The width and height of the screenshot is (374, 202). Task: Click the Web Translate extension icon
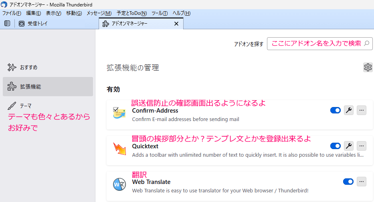tap(119, 184)
